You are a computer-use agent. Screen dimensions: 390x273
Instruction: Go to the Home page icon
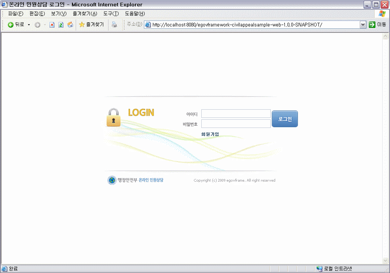click(70, 25)
